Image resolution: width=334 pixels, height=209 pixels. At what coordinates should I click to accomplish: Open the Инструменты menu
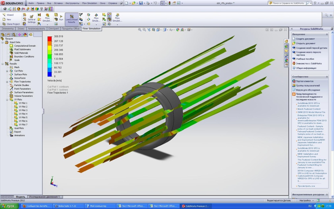point(72,3)
